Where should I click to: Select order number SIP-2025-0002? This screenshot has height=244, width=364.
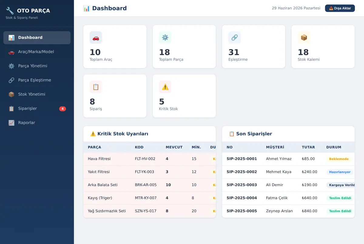coord(242,172)
